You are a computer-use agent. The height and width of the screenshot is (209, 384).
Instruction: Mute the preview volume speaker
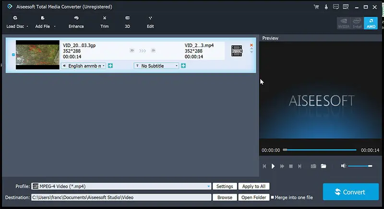[344, 166]
